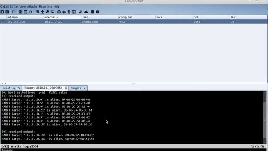The height and width of the screenshot is (151, 268).
Task: Select Beacon 10.10.10.190@3664 tab
Action: 44,88
